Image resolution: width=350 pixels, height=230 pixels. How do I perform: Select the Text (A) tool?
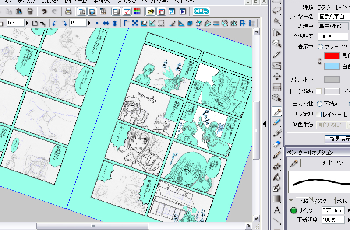[277, 210]
